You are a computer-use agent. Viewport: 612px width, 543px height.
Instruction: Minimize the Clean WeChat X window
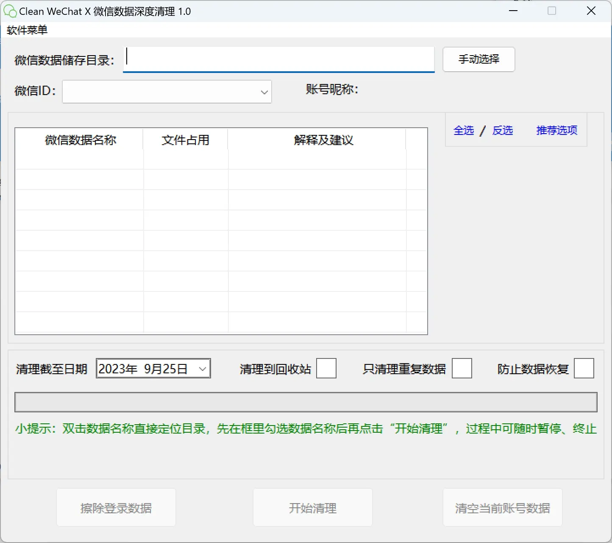513,11
